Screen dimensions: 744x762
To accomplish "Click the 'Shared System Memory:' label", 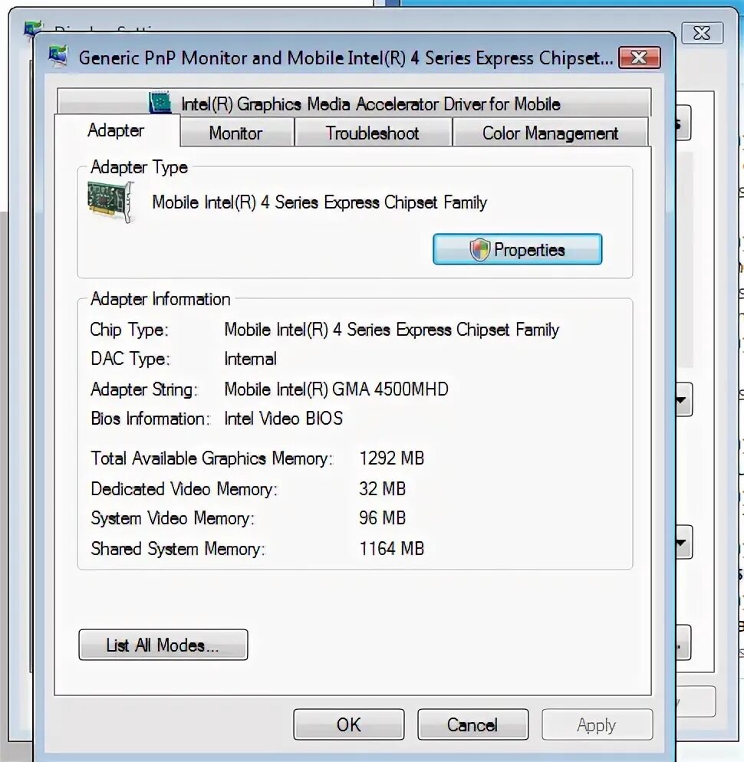I will coord(178,549).
